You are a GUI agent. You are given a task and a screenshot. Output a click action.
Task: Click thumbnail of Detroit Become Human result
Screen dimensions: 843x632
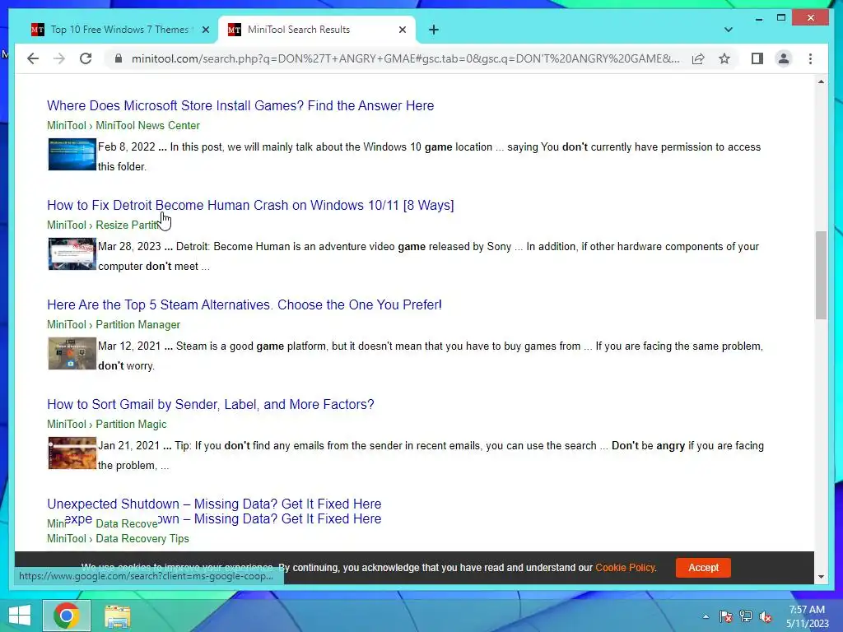[72, 253]
